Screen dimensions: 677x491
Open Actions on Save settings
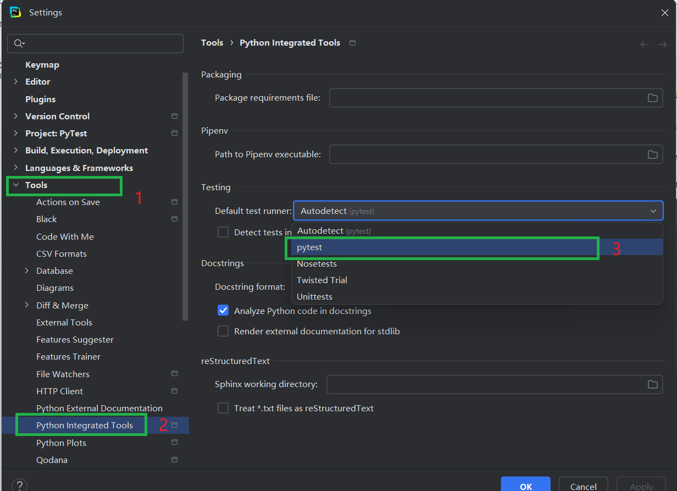tap(68, 202)
